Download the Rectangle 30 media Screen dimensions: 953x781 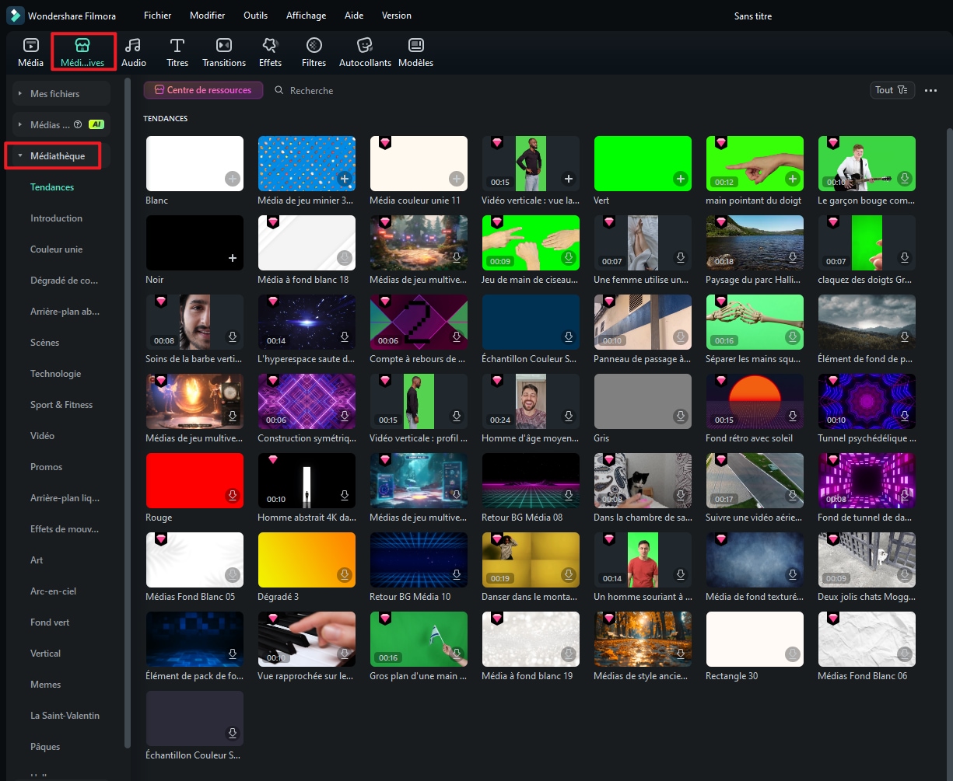coord(792,654)
